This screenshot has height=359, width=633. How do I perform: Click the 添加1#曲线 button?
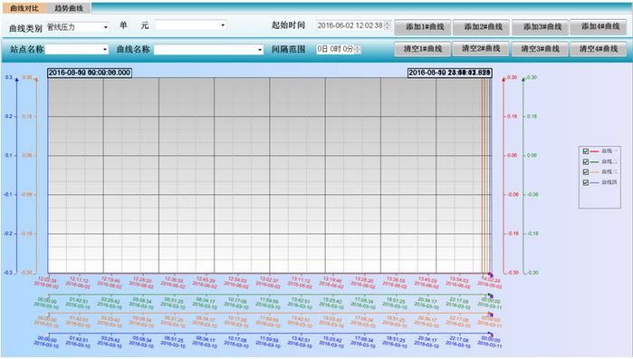[x=423, y=26]
